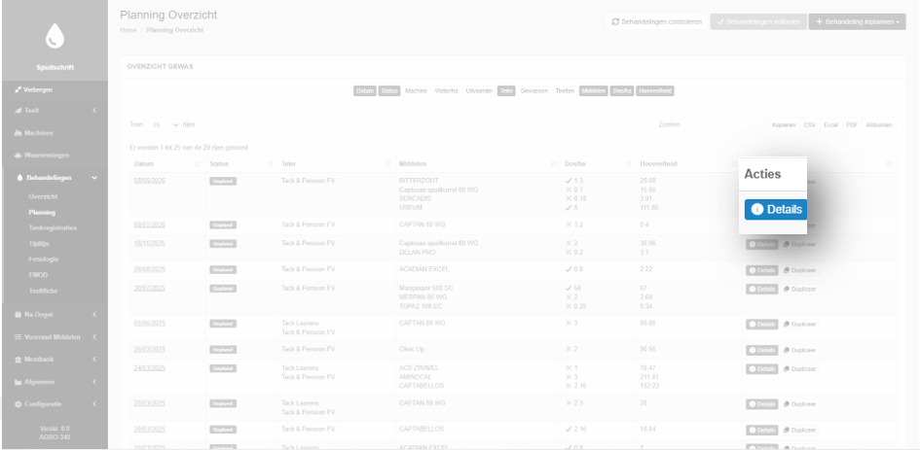The height and width of the screenshot is (450, 920).
Task: Click Dupliceer copy icon for 05/06/2025 row
Action: click(787, 325)
